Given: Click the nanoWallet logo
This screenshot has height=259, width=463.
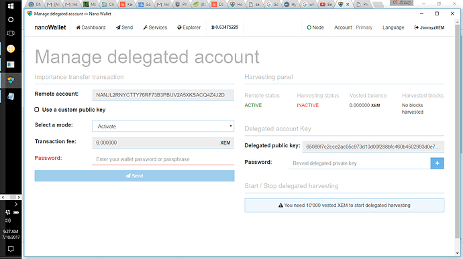Looking at the screenshot, I should [50, 27].
